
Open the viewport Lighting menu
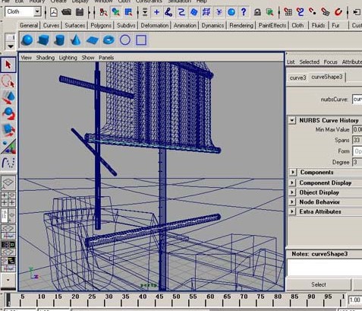(68, 58)
